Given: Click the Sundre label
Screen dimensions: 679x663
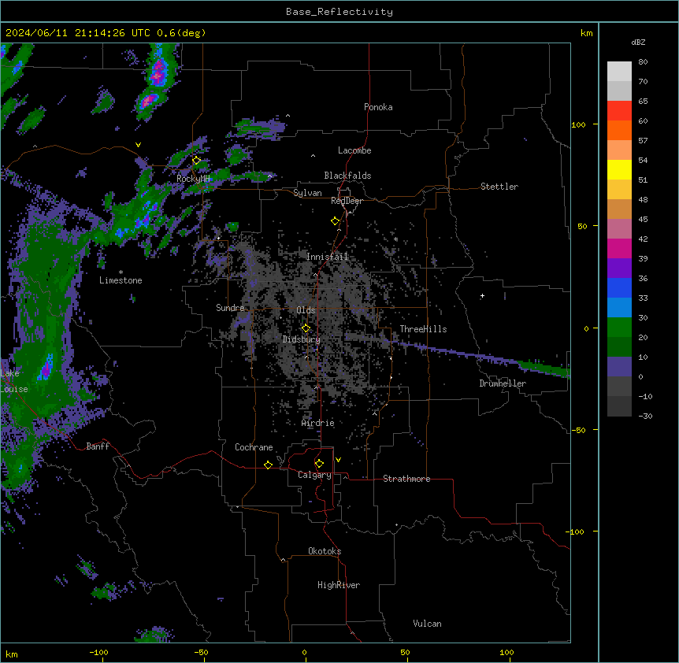Looking at the screenshot, I should point(230,308).
